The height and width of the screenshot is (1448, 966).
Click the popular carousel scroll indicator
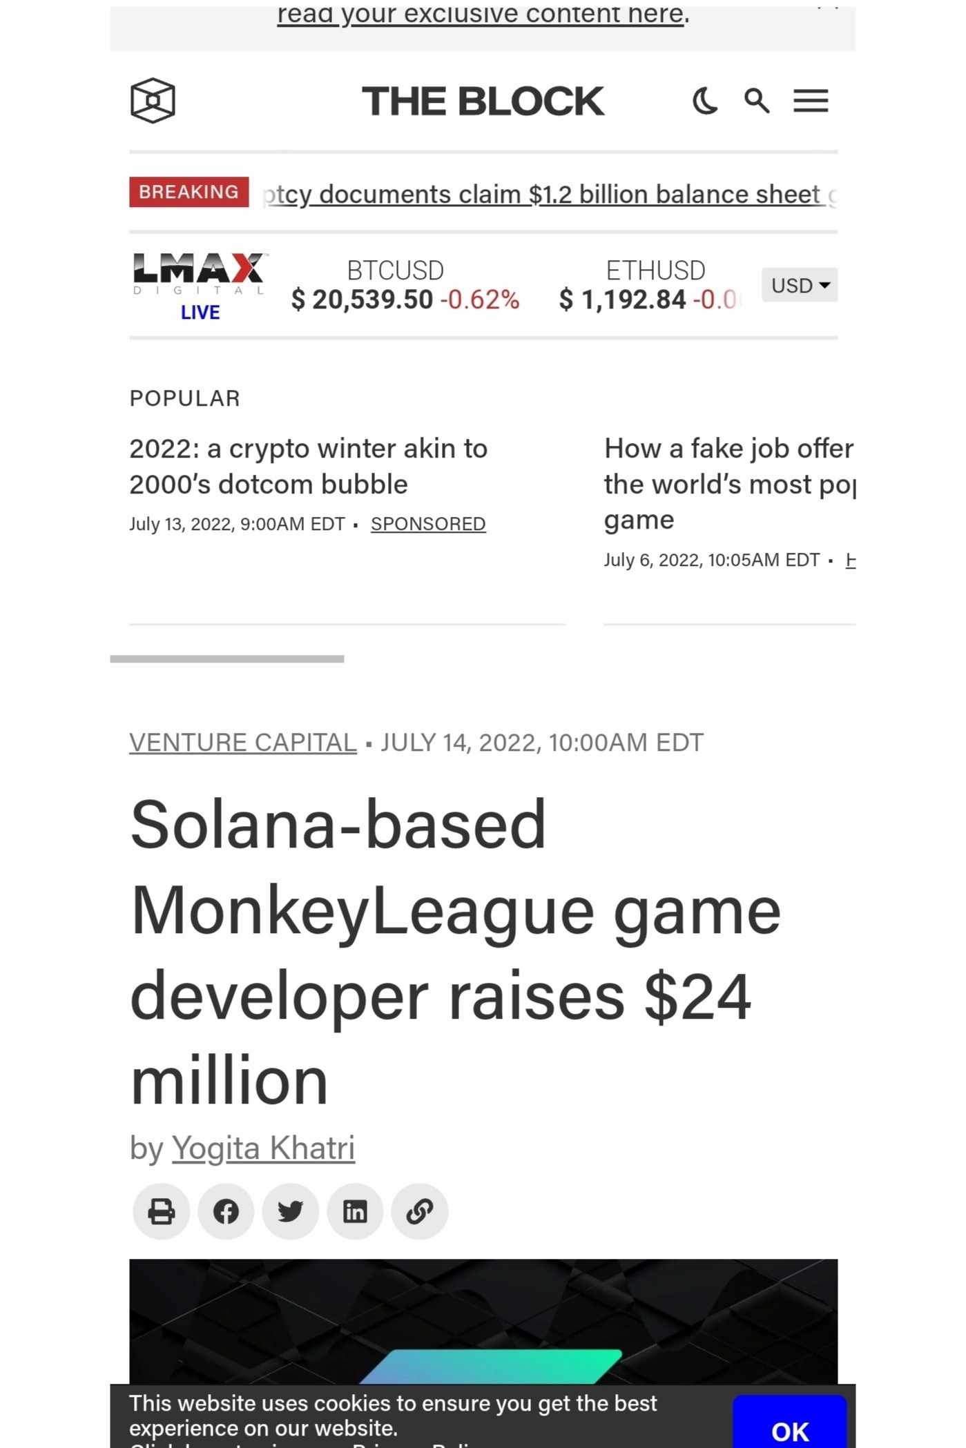tap(226, 659)
